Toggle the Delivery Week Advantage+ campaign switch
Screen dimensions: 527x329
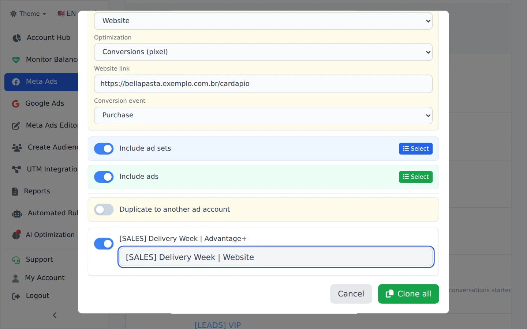click(104, 243)
